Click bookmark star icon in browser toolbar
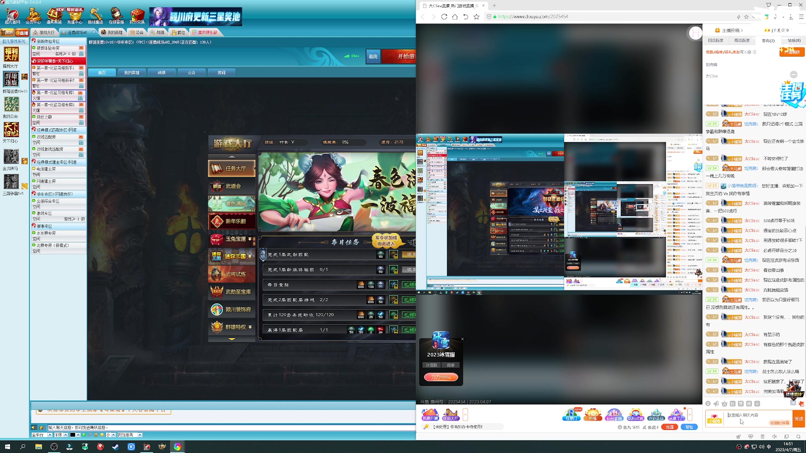Screen dimensions: 806x453 476,17
